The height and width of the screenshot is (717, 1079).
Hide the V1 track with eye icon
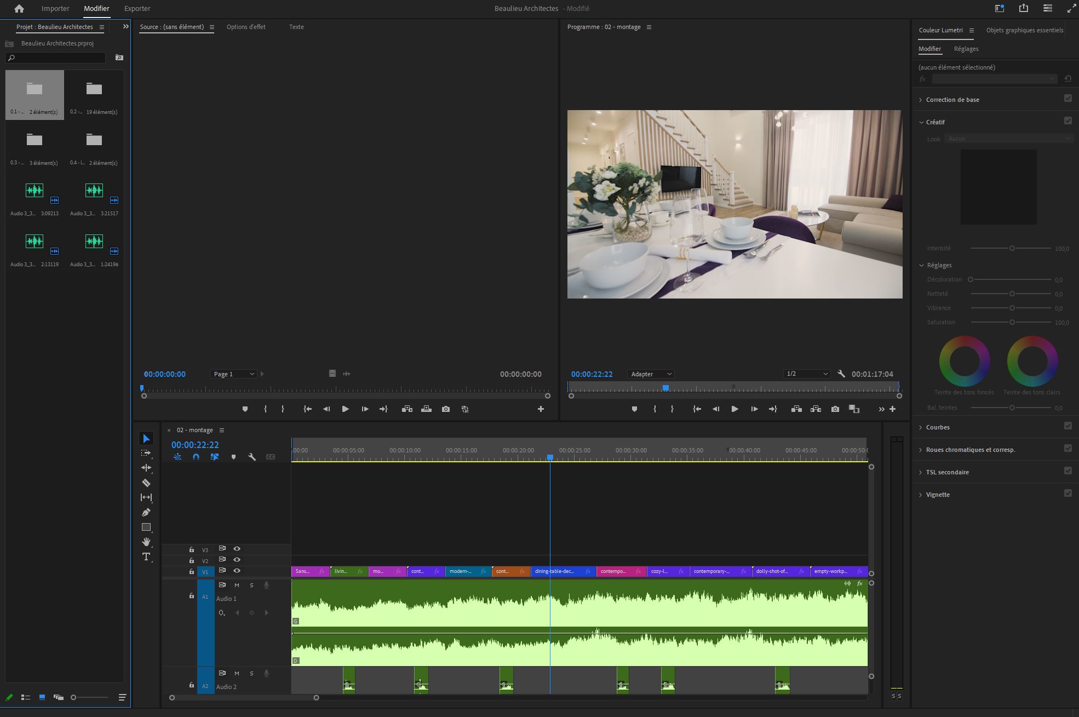click(237, 571)
